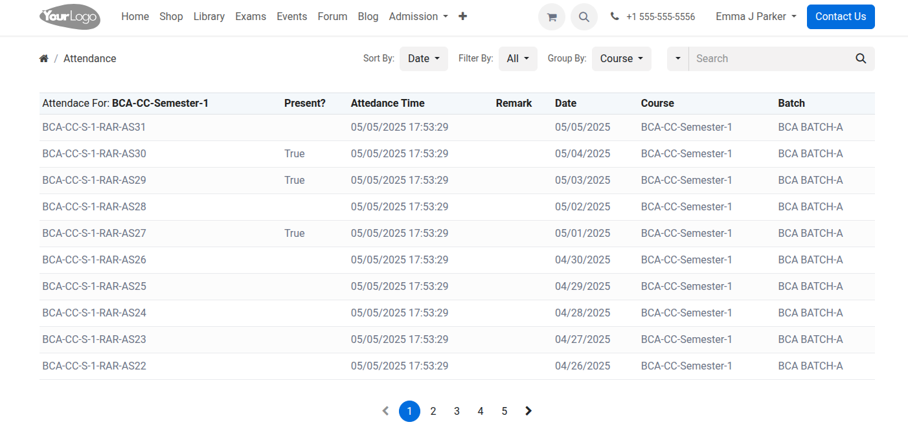The height and width of the screenshot is (442, 908).
Task: Click date 05/04/2025
Action: (583, 154)
